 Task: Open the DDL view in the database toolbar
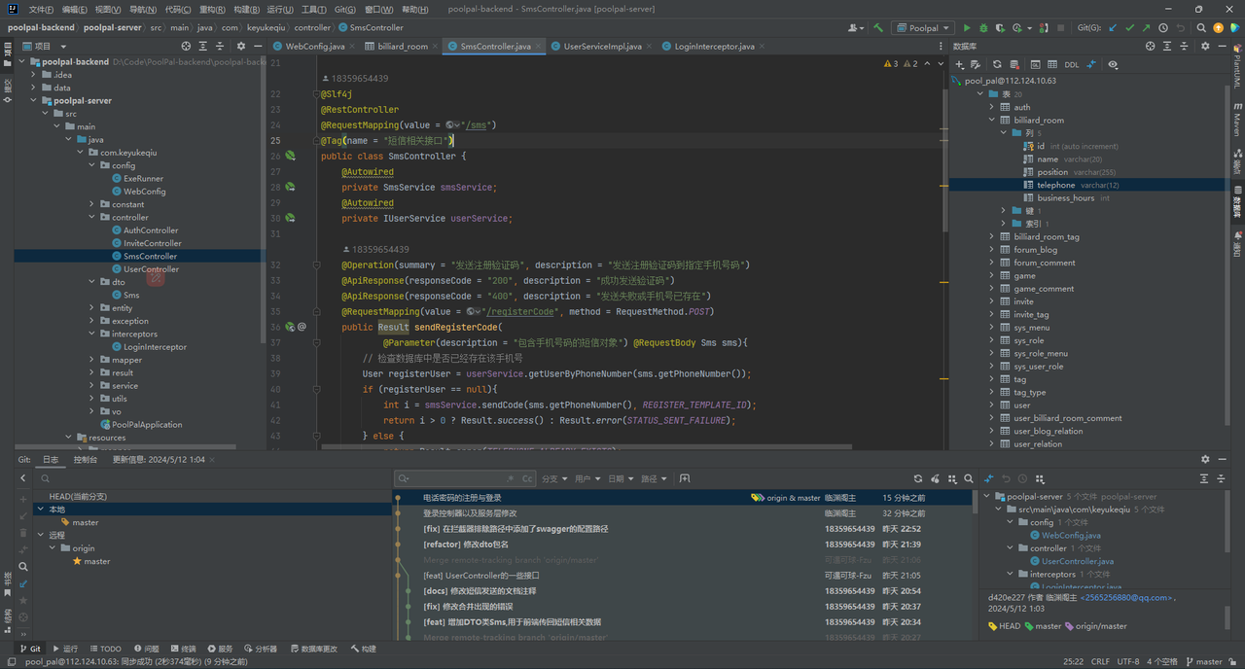pyautogui.click(x=1071, y=64)
